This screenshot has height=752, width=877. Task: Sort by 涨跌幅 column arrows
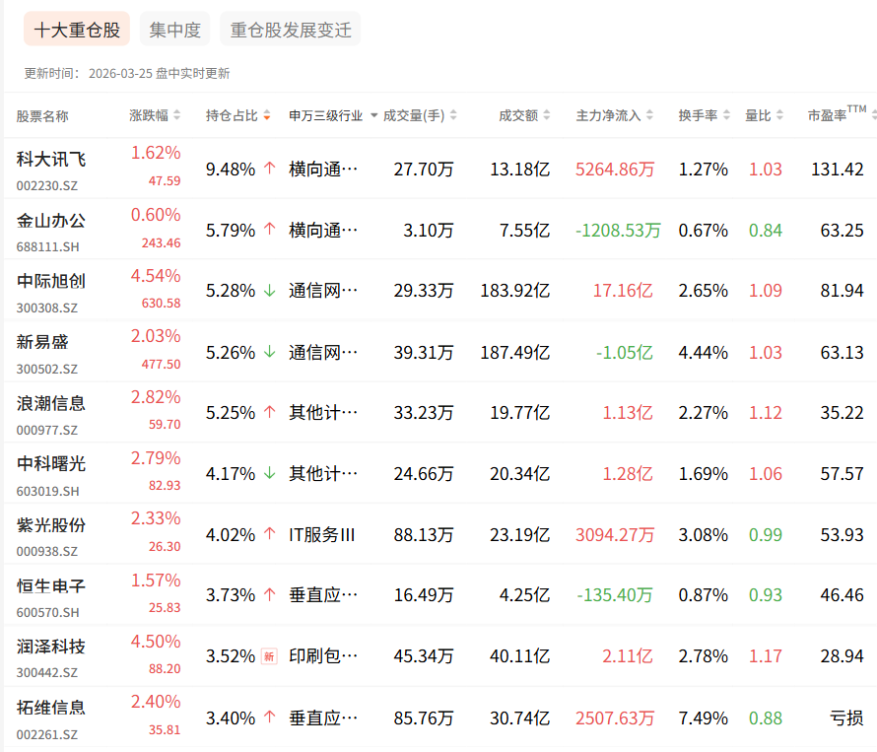pos(176,115)
